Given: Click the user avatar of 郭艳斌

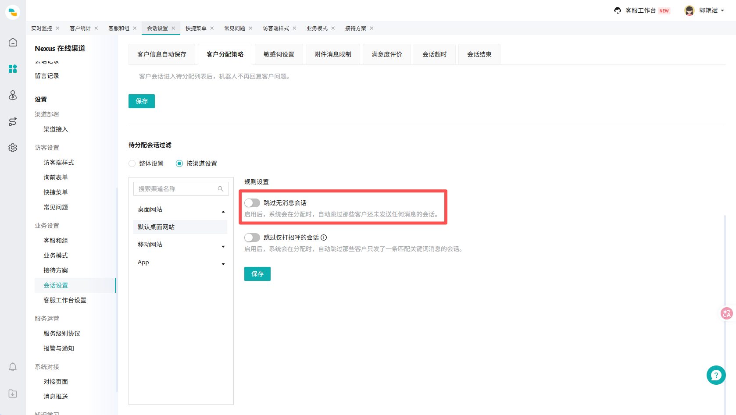Looking at the screenshot, I should coord(690,11).
